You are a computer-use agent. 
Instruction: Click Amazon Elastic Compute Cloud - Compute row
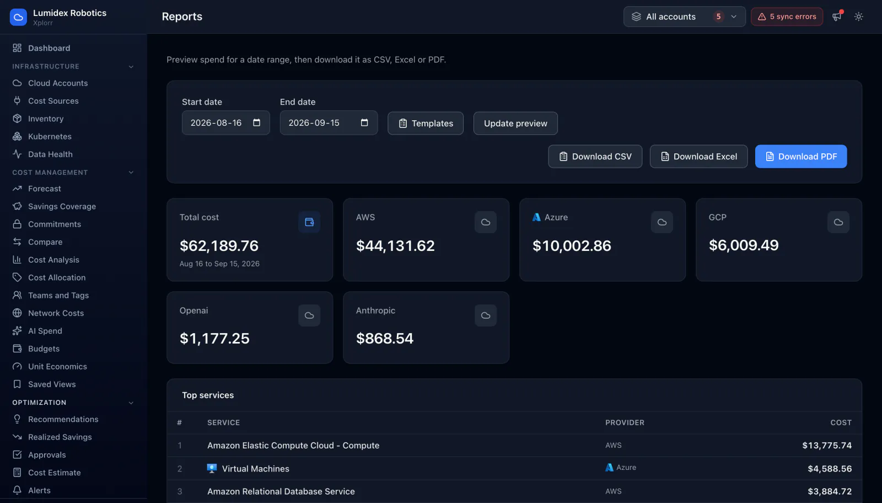514,446
